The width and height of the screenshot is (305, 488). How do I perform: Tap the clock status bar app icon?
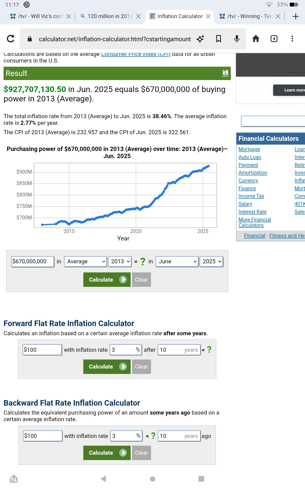point(26,5)
